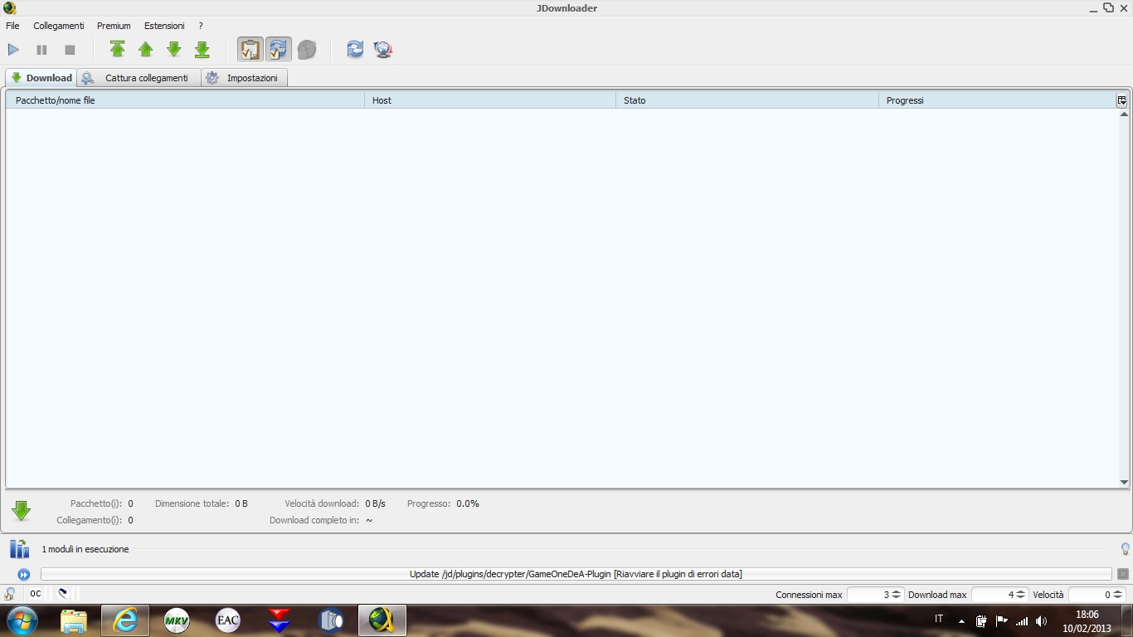Click the power plug tray icon
Screen dimensions: 1133x637
point(981,620)
